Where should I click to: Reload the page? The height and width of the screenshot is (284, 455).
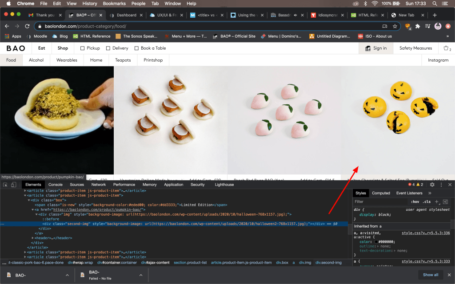coord(27,26)
